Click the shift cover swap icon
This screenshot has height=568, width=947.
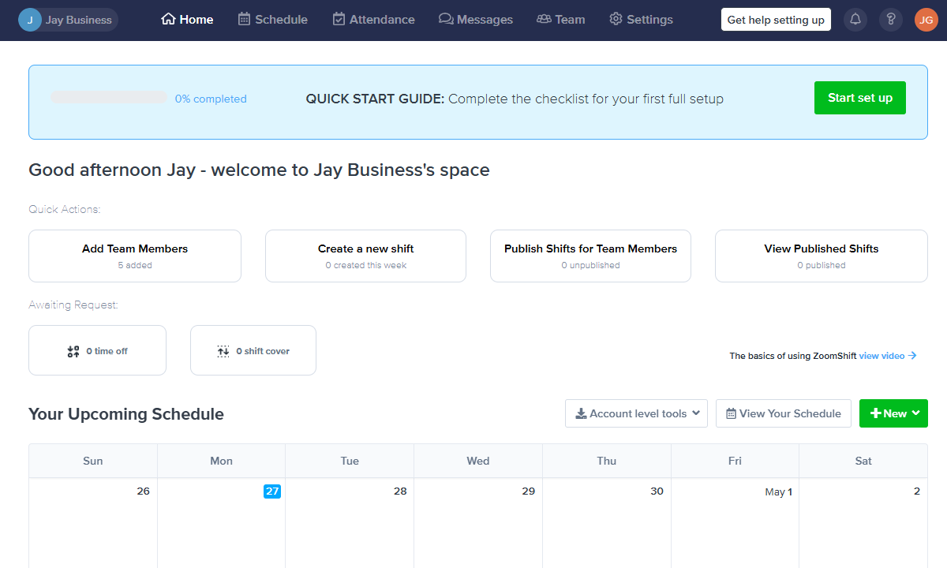[x=223, y=351]
